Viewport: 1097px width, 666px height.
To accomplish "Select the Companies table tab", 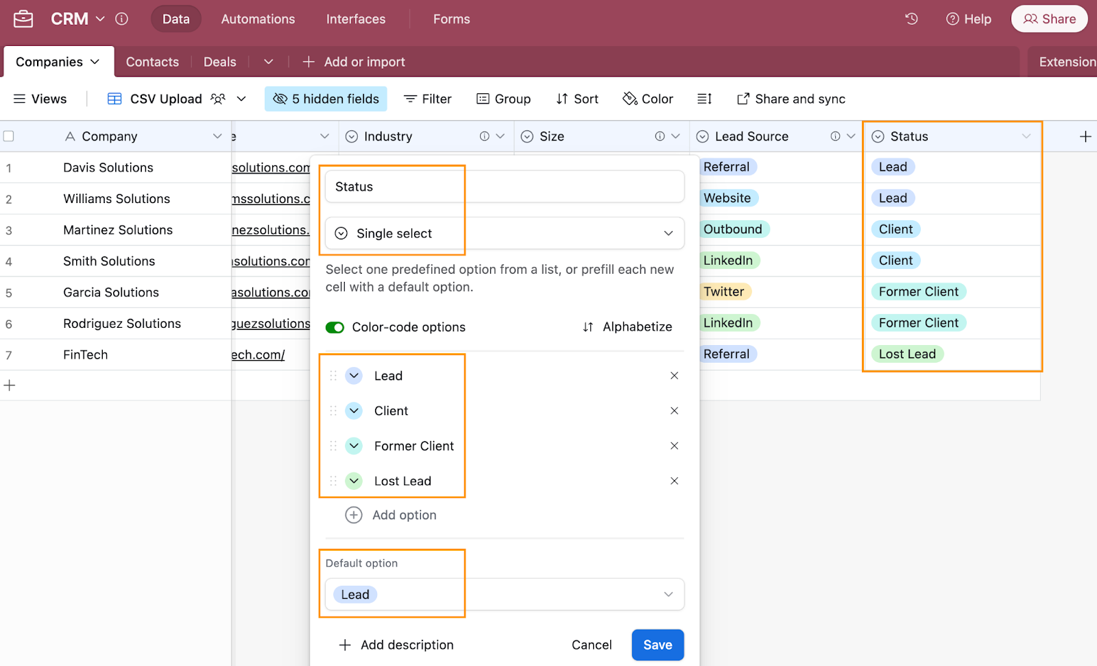I will coord(58,62).
